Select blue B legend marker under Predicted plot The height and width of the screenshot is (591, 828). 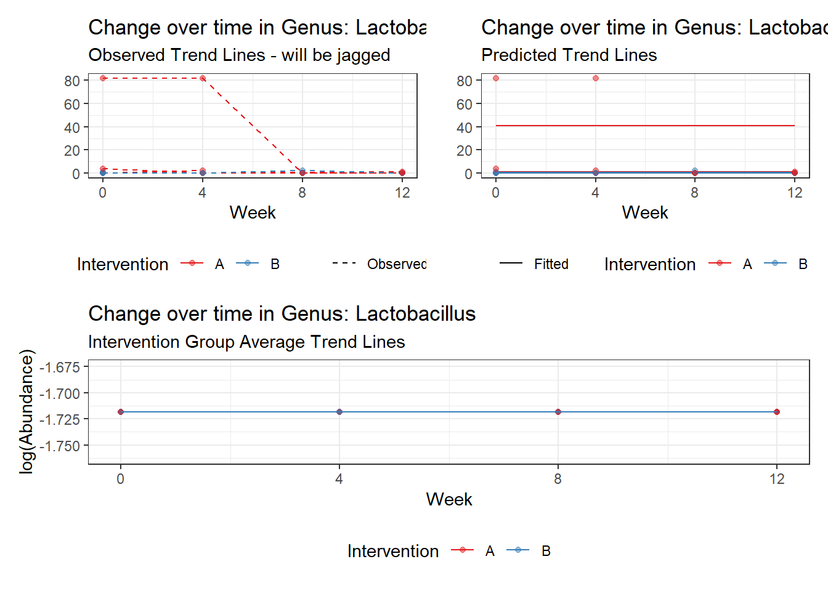[775, 263]
